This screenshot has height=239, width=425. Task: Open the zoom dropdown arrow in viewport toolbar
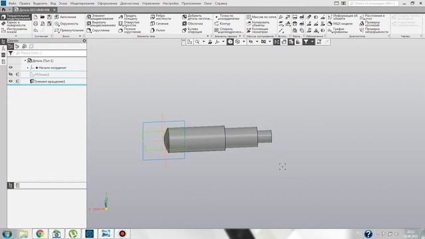pyautogui.click(x=204, y=42)
